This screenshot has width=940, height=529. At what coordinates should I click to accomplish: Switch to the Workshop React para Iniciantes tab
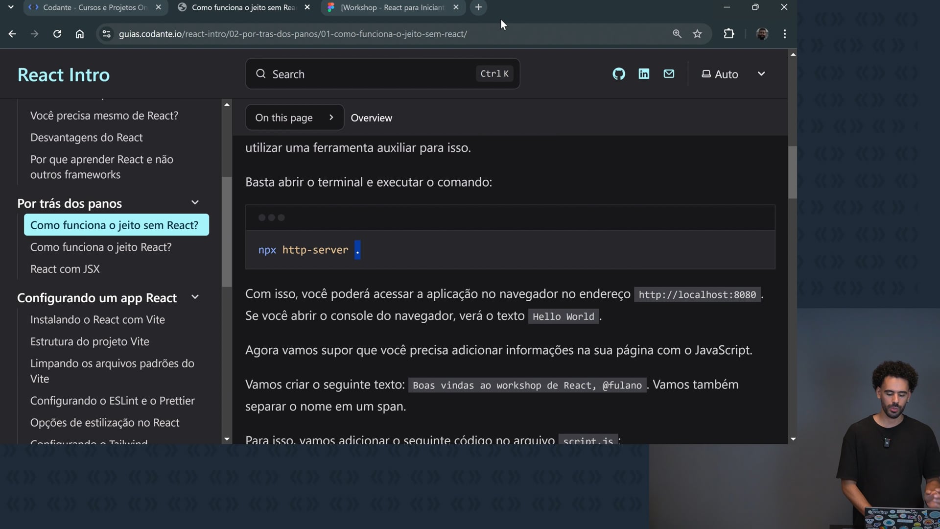coord(393,7)
